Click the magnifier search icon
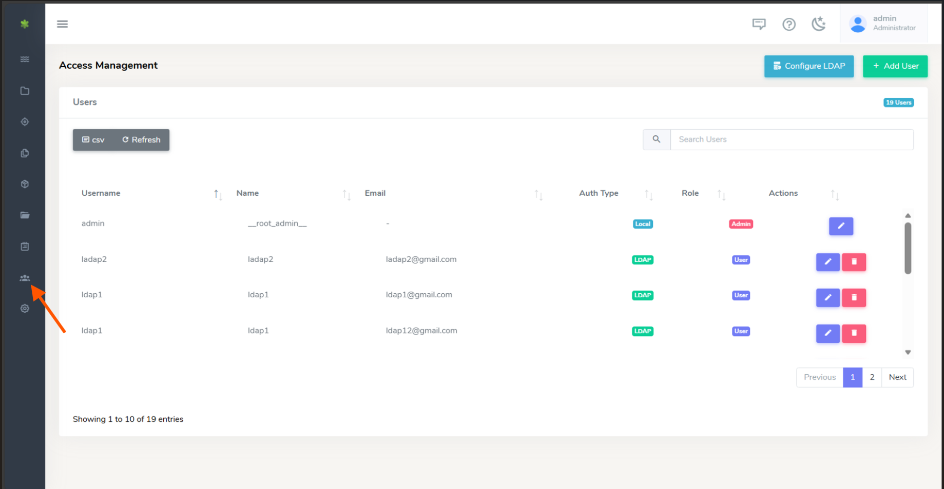This screenshot has height=489, width=944. pyautogui.click(x=657, y=139)
